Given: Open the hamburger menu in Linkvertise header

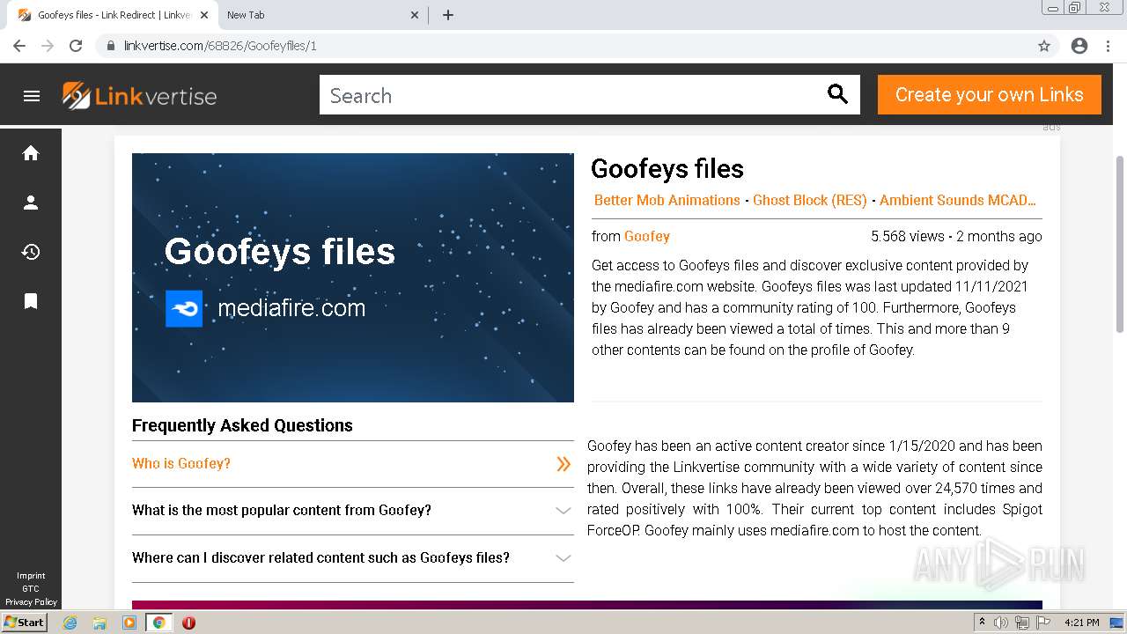Looking at the screenshot, I should [x=32, y=96].
